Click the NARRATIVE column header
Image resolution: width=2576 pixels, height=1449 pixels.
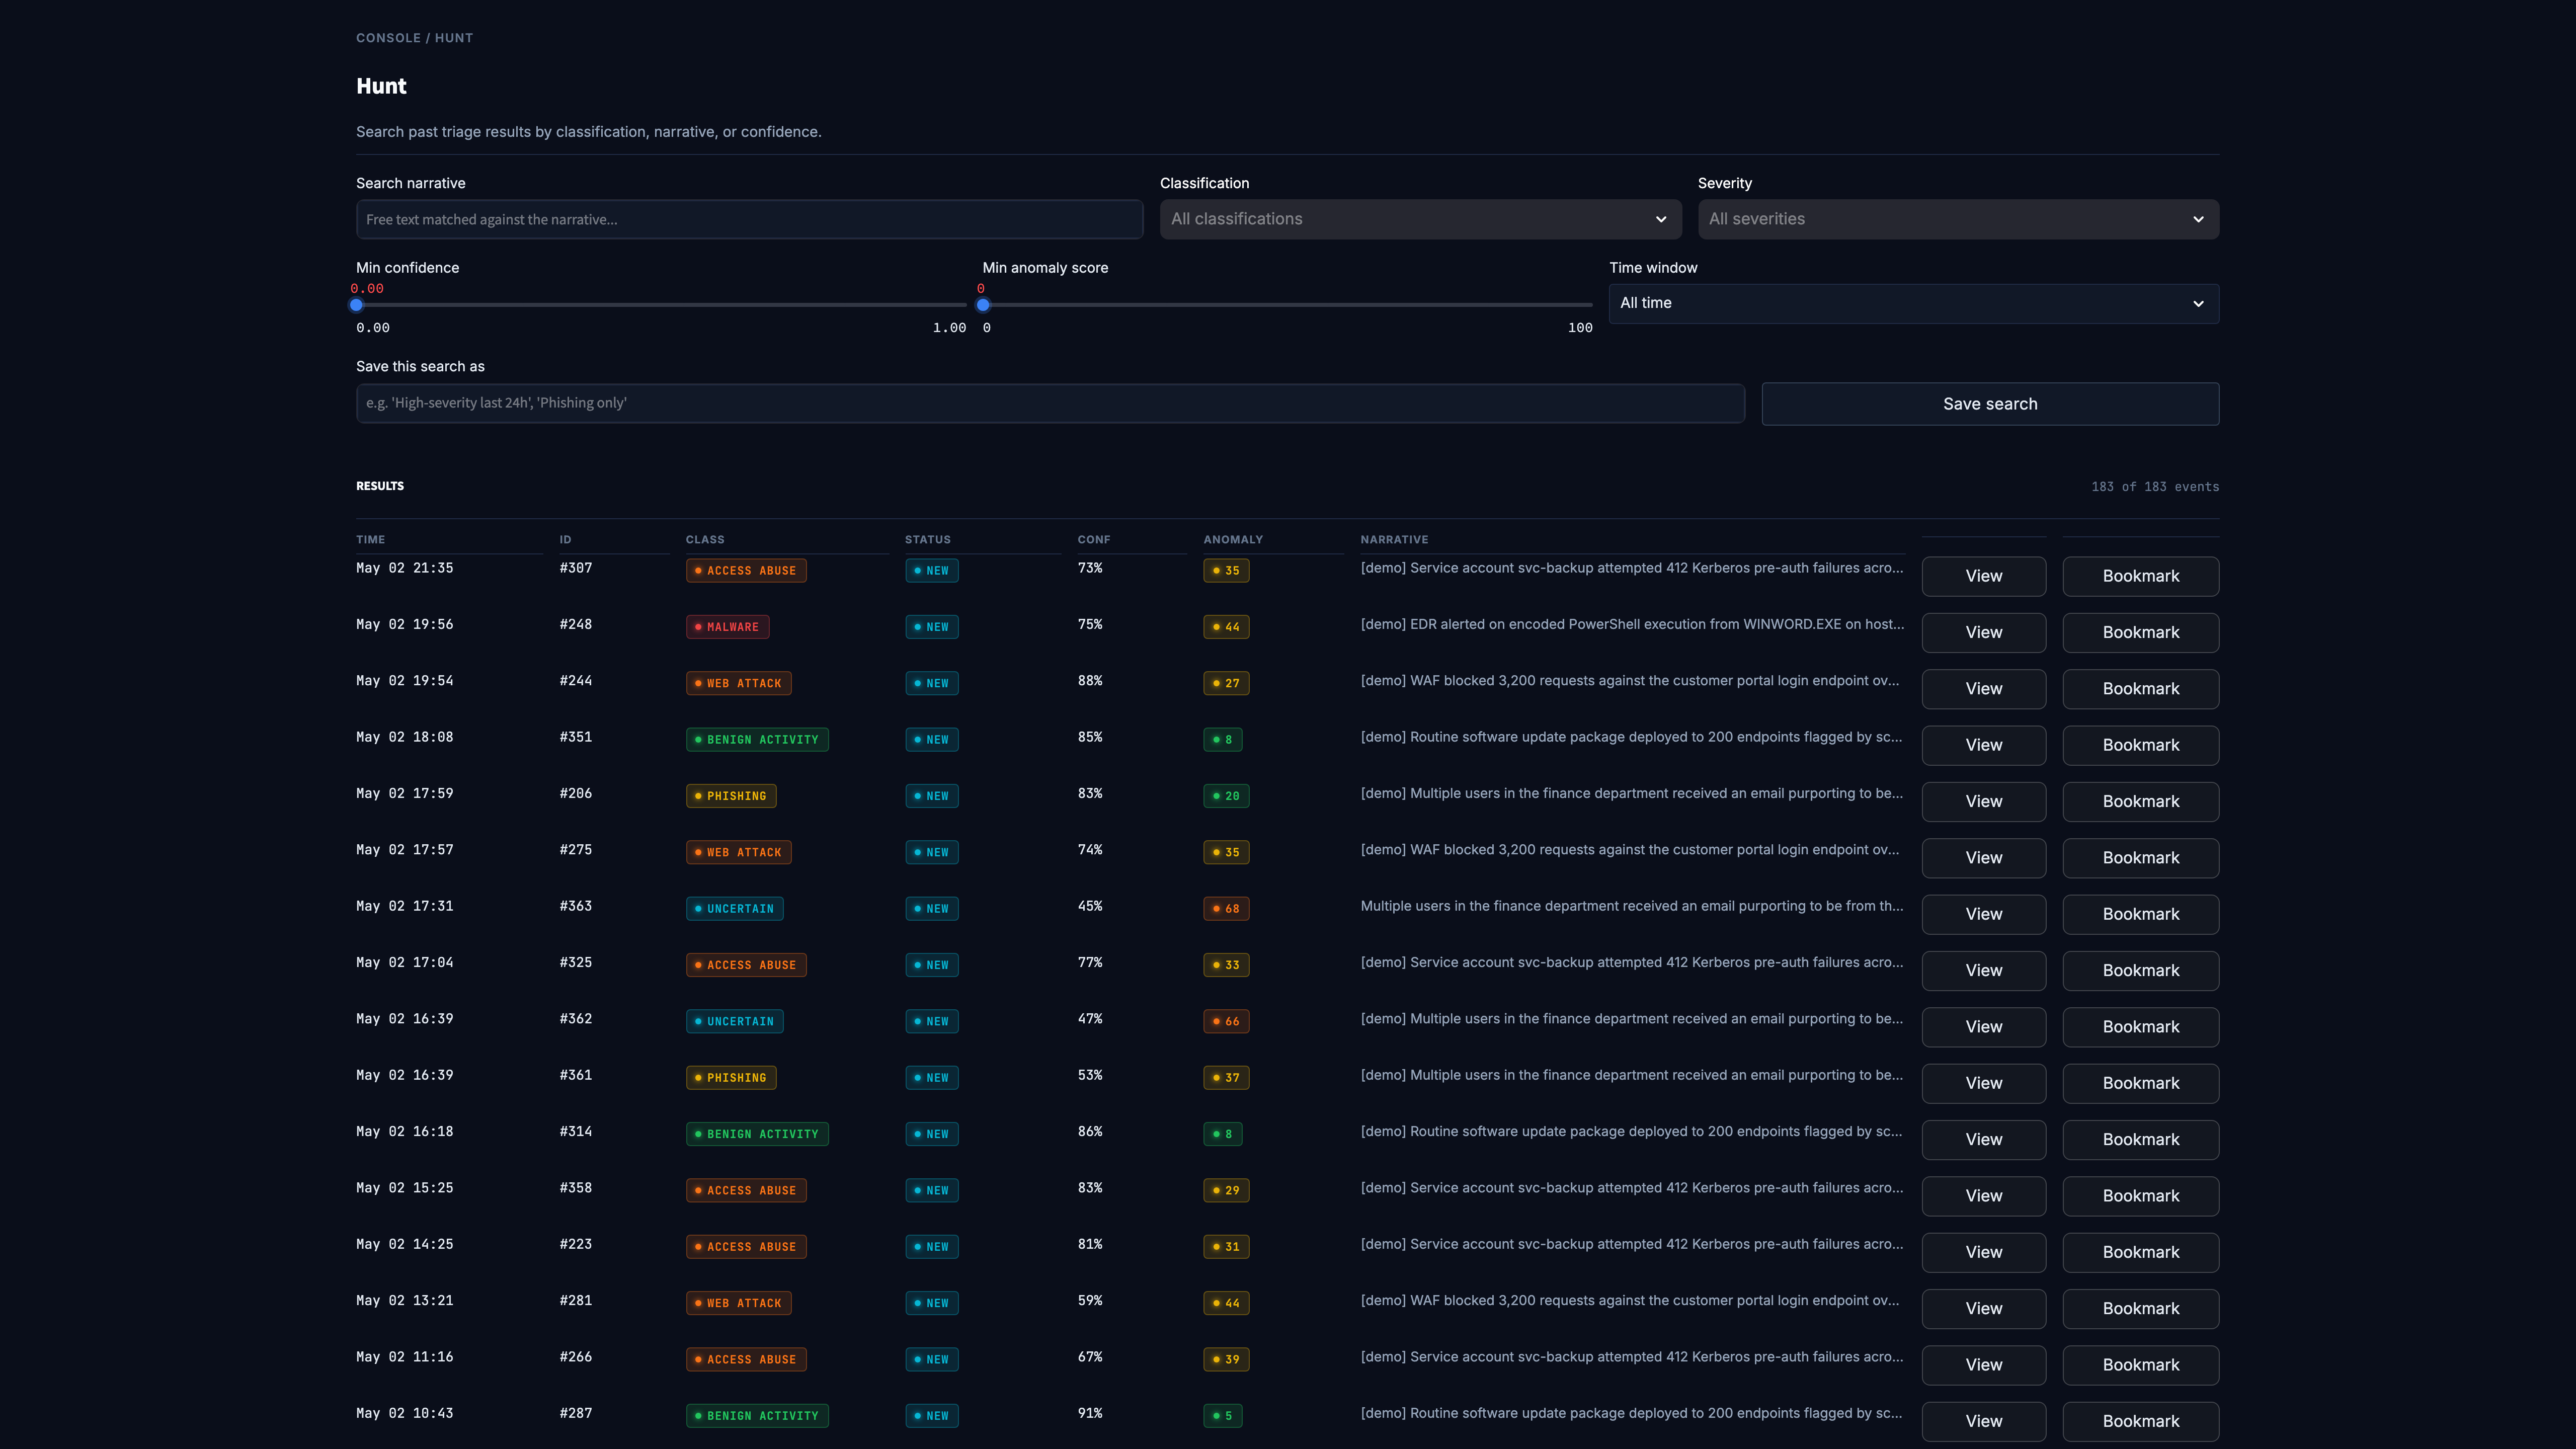[1394, 539]
